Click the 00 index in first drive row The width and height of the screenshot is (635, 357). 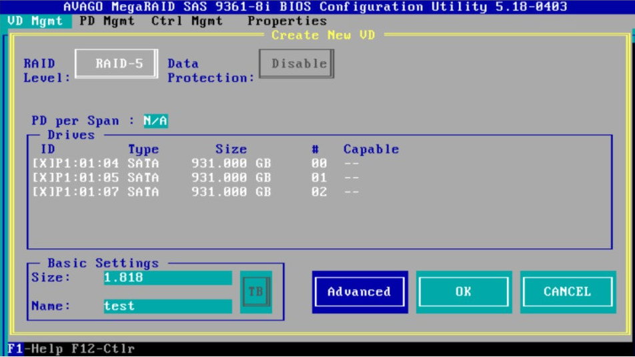pyautogui.click(x=319, y=163)
